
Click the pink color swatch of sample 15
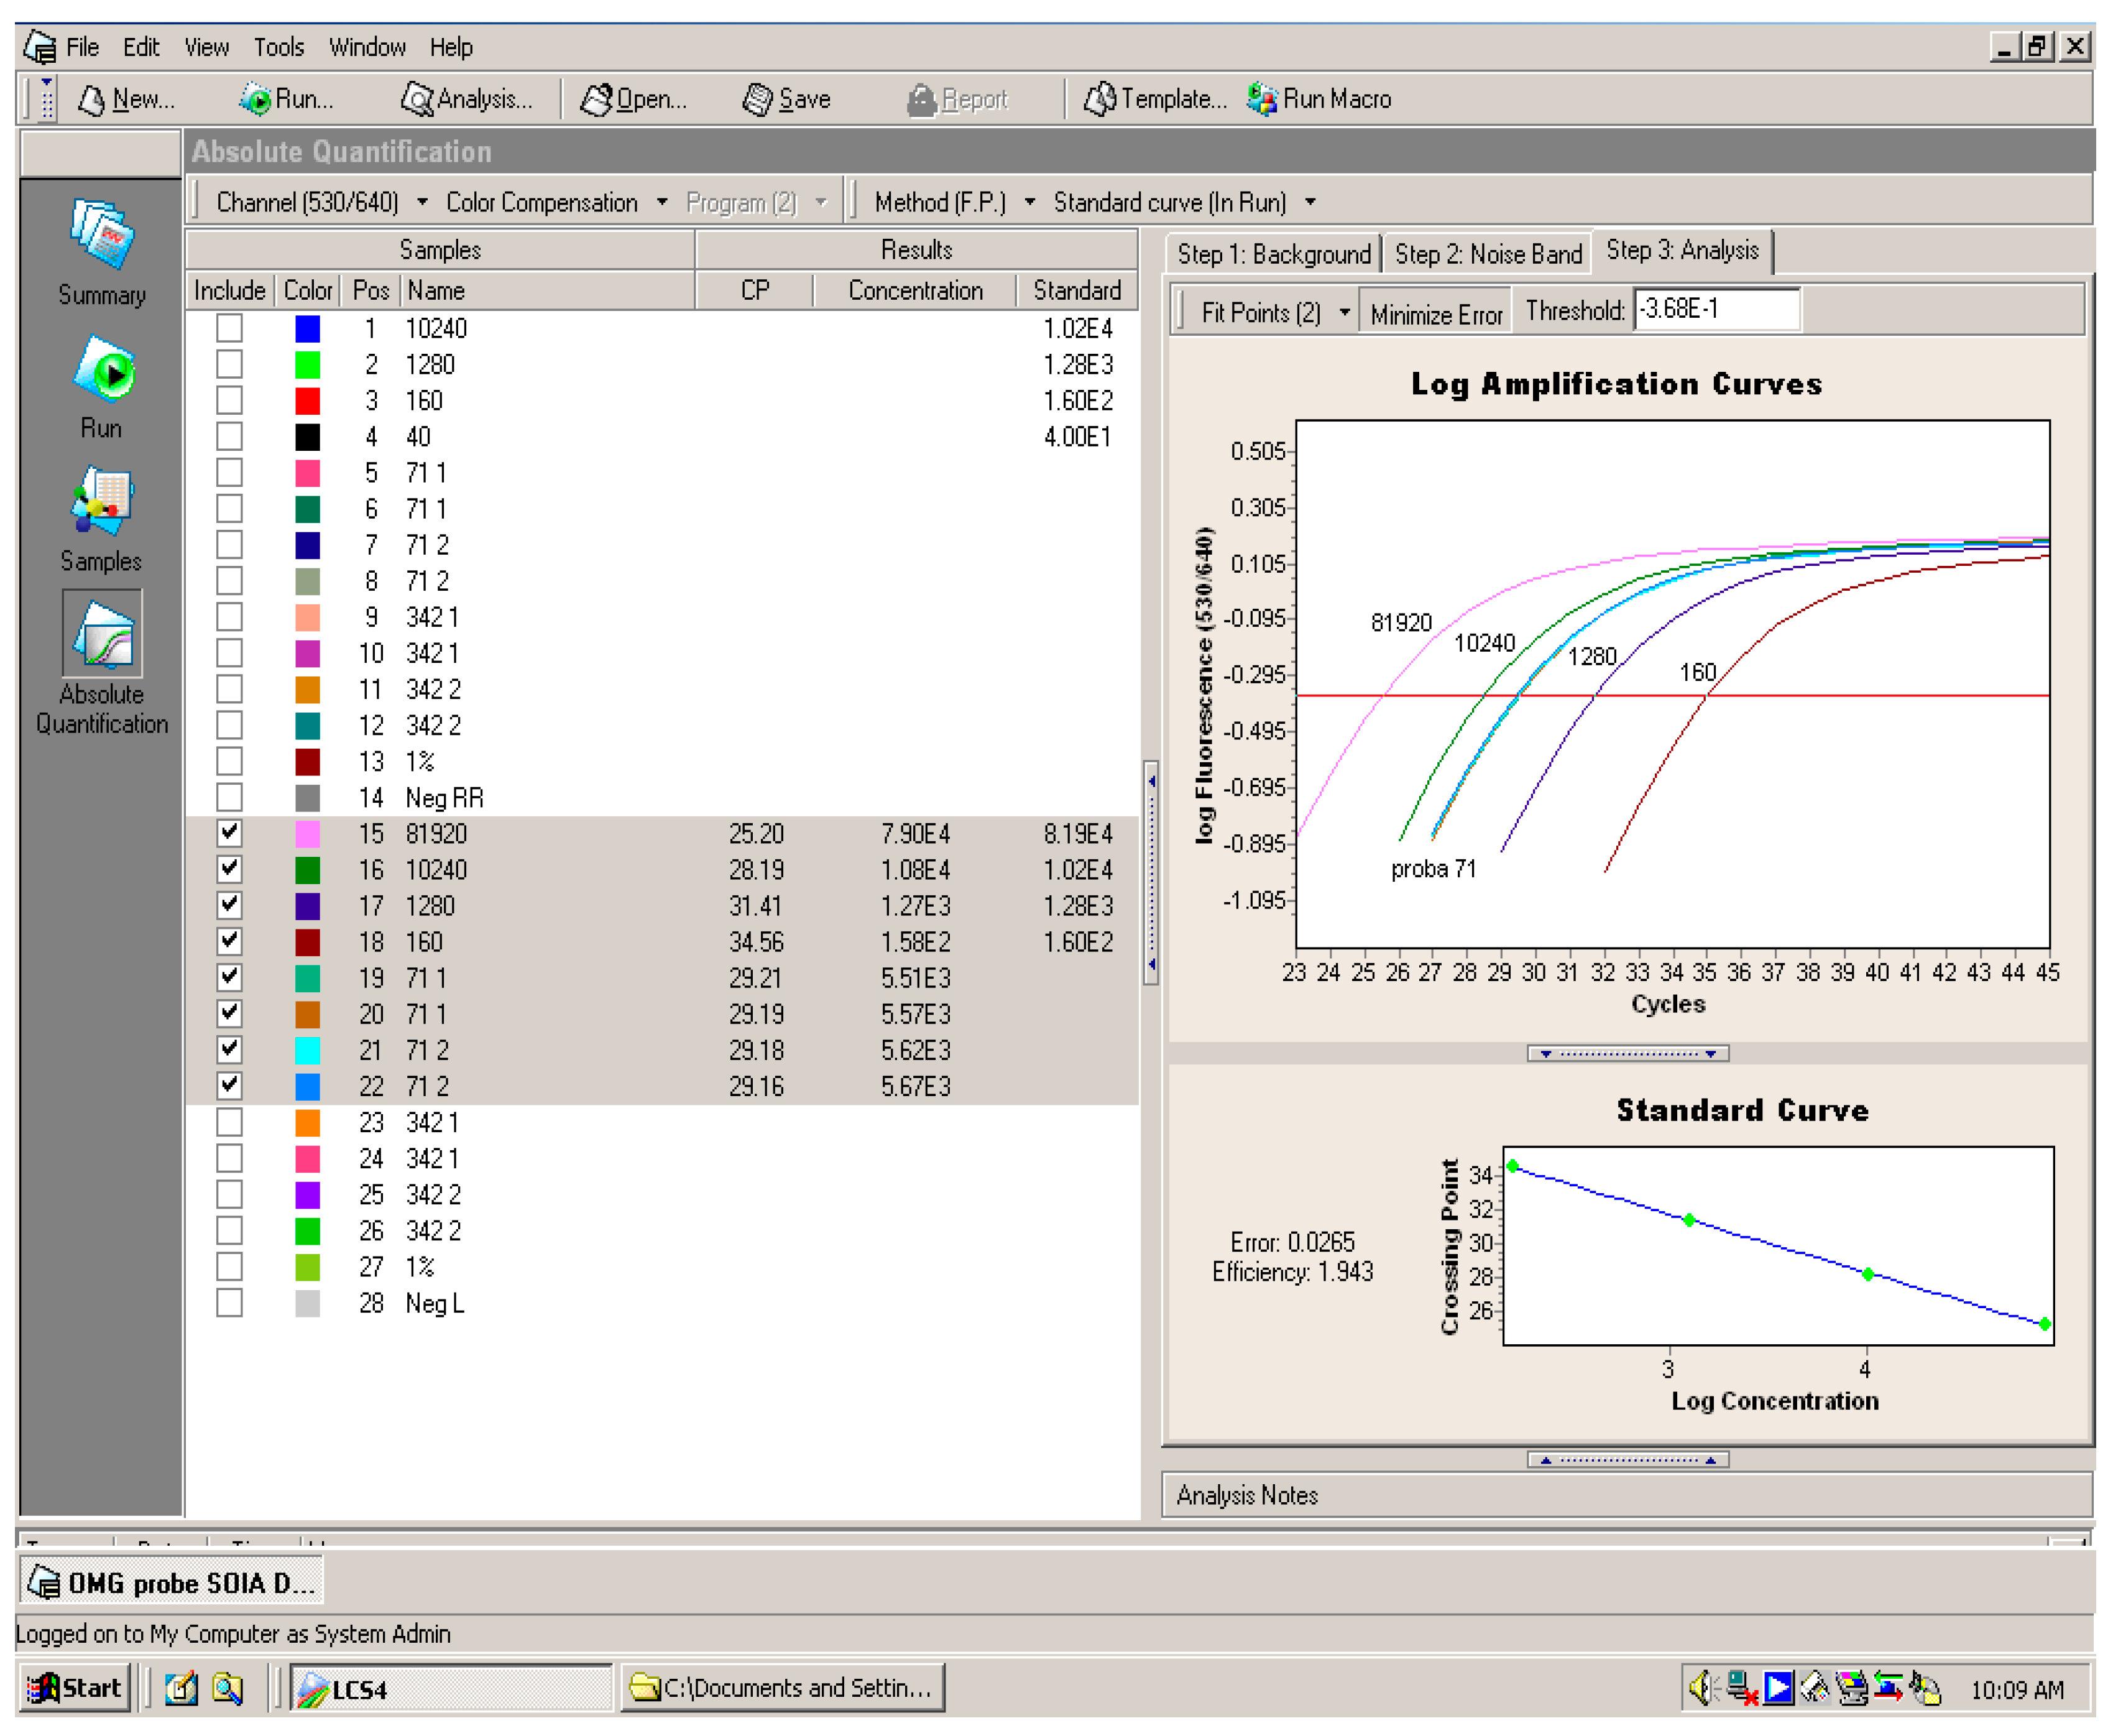(x=308, y=833)
